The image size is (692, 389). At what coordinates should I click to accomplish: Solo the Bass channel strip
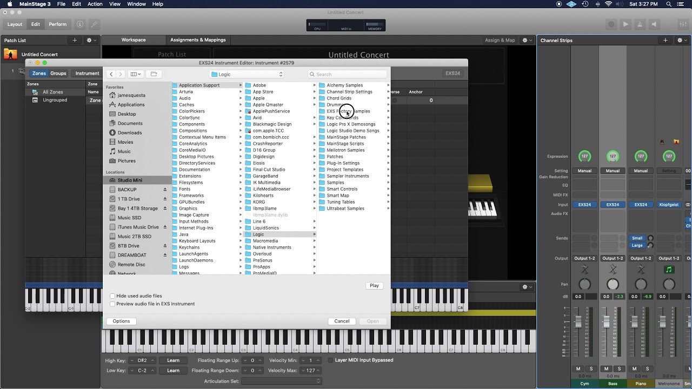[619, 369]
